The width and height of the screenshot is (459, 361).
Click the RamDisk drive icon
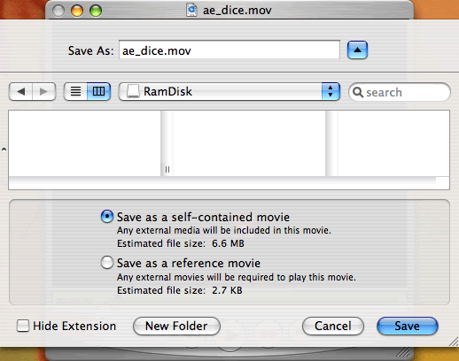point(133,91)
